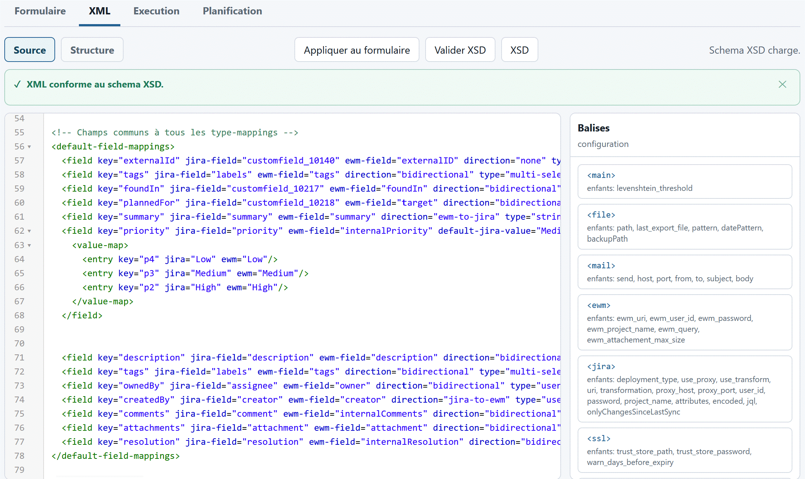This screenshot has height=479, width=805.
Task: Click the resolution field line
Action: (311, 442)
